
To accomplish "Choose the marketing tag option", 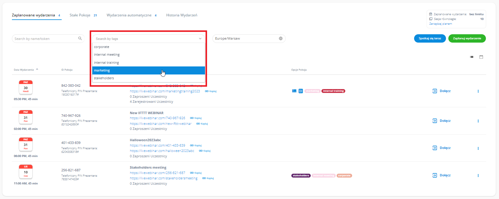I will click(149, 70).
